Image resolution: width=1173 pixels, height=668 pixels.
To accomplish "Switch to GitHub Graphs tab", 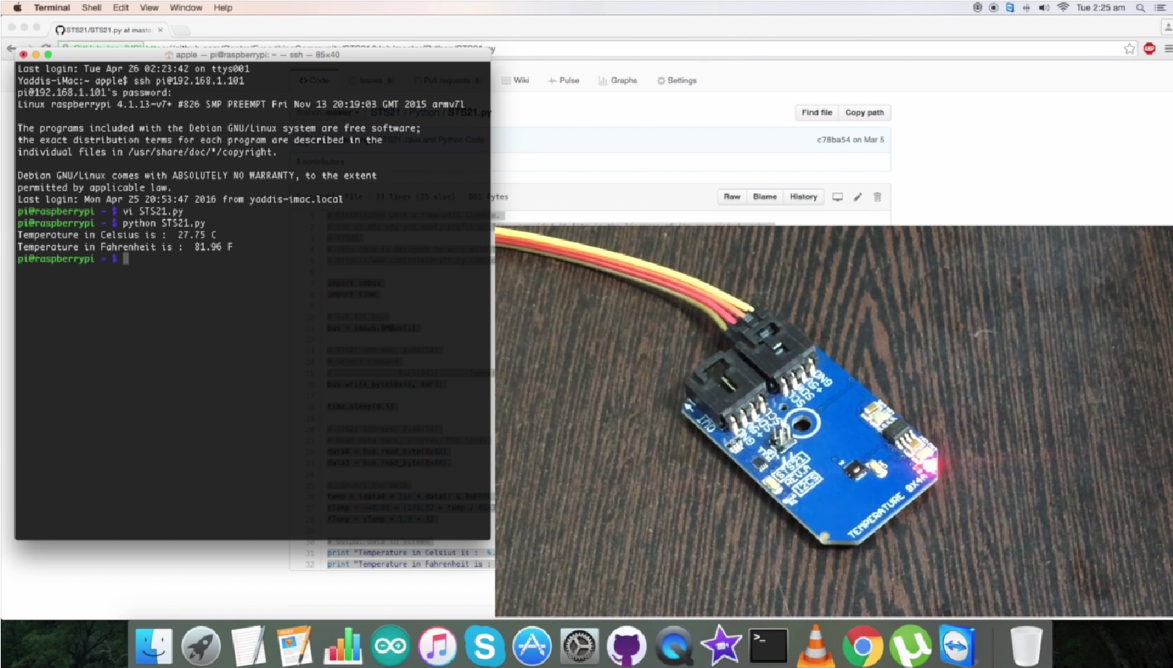I will click(x=618, y=80).
